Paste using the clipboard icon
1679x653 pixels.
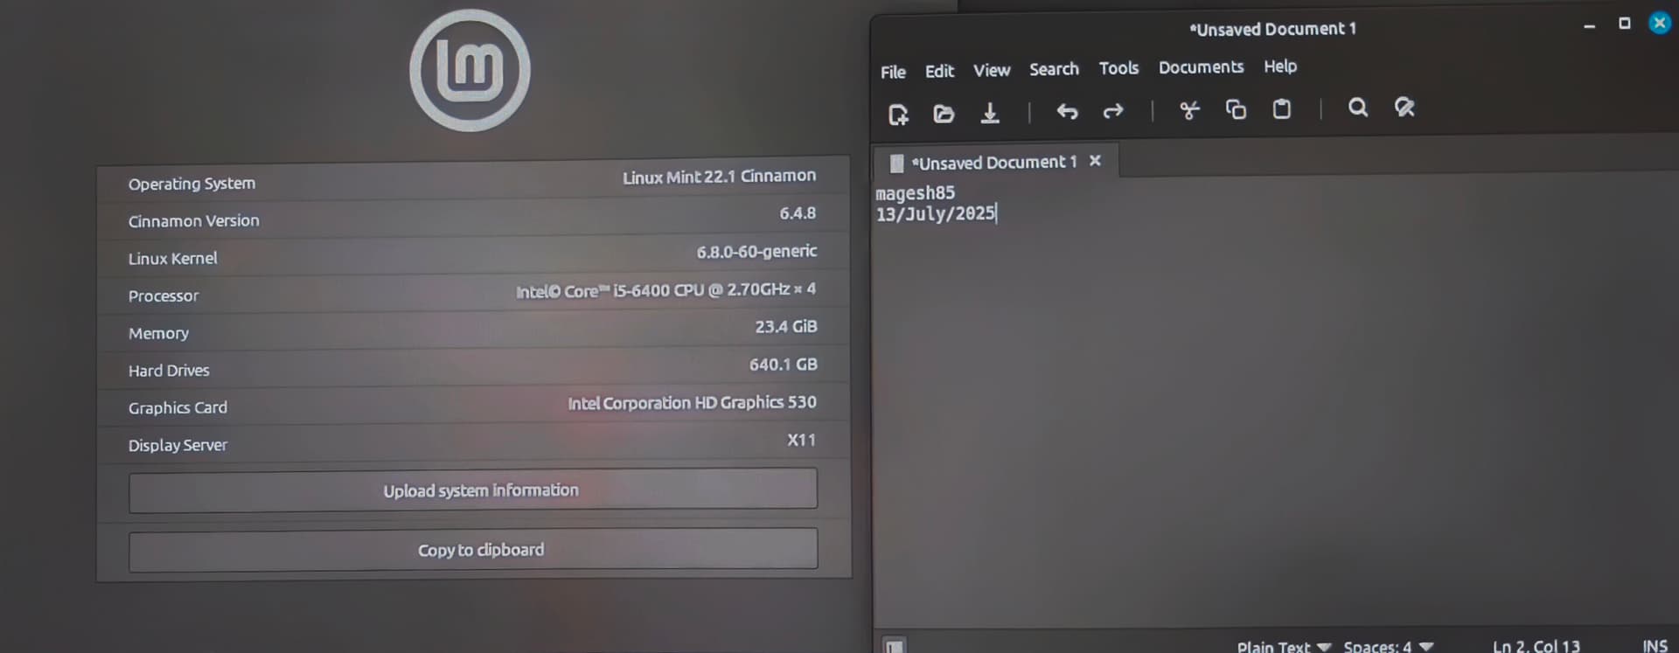tap(1282, 108)
